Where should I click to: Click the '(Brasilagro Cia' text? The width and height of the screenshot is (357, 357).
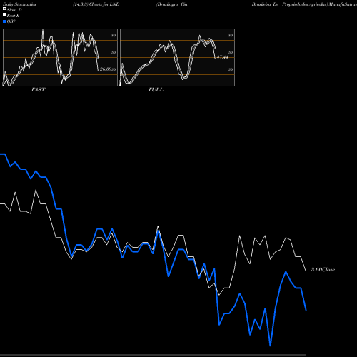click(x=172, y=4)
